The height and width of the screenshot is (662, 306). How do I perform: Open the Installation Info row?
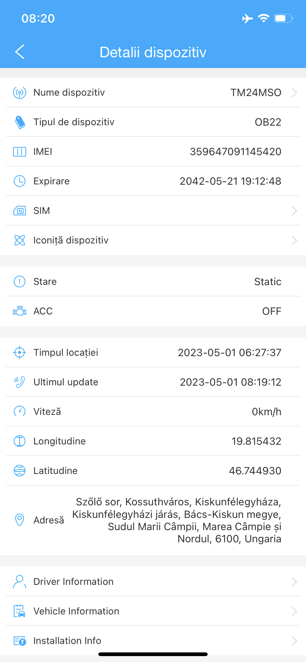coord(153,641)
